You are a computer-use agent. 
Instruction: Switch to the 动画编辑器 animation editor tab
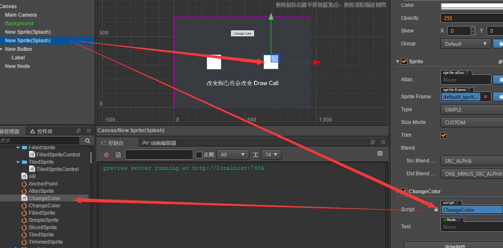click(160, 143)
